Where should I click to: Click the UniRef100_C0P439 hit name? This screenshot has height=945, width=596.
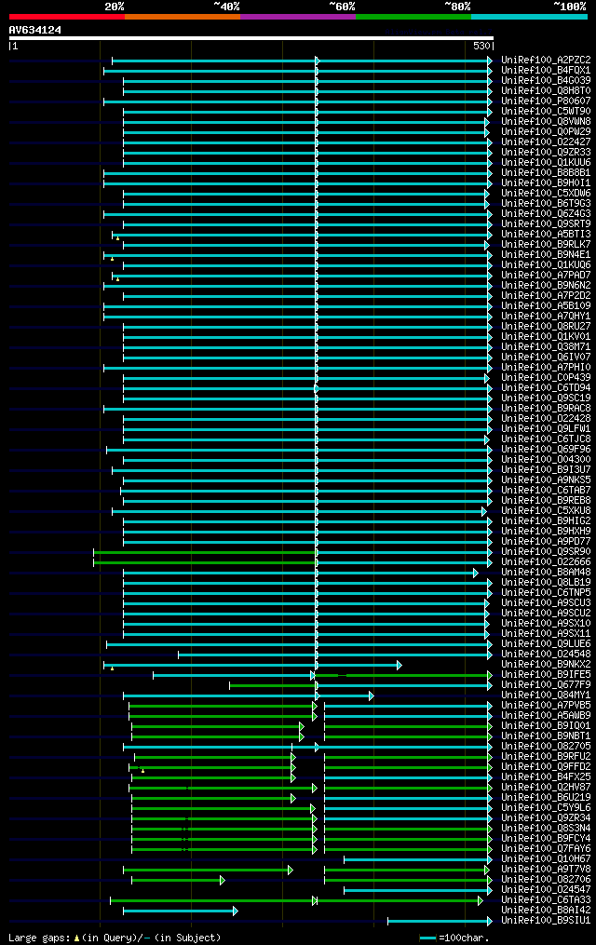coord(546,378)
